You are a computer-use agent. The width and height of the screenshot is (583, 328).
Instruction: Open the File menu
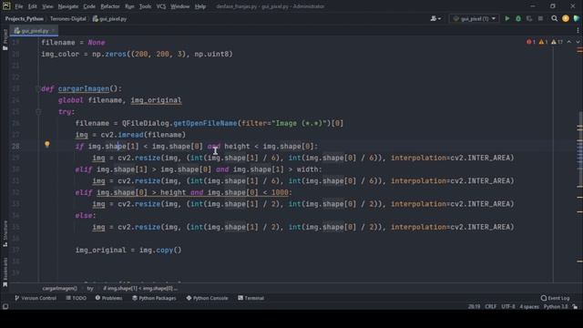[x=18, y=6]
